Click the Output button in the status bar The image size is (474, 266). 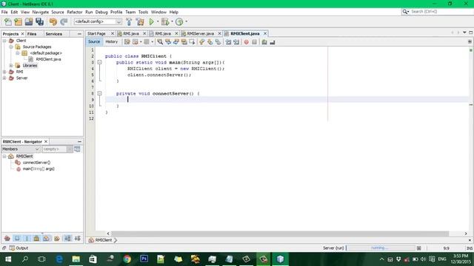click(x=19, y=248)
